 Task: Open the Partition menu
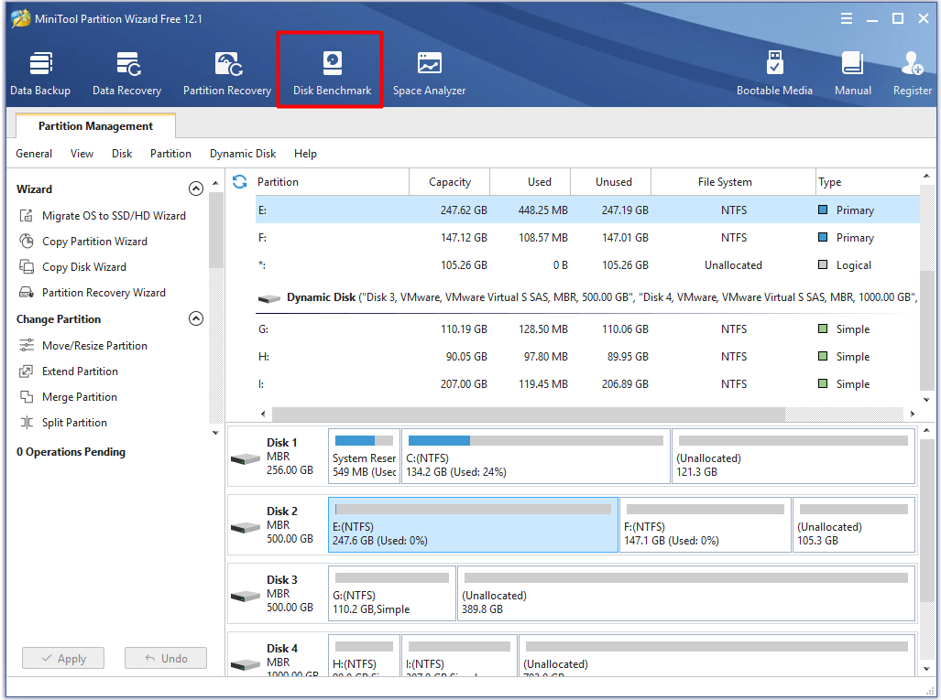(170, 154)
